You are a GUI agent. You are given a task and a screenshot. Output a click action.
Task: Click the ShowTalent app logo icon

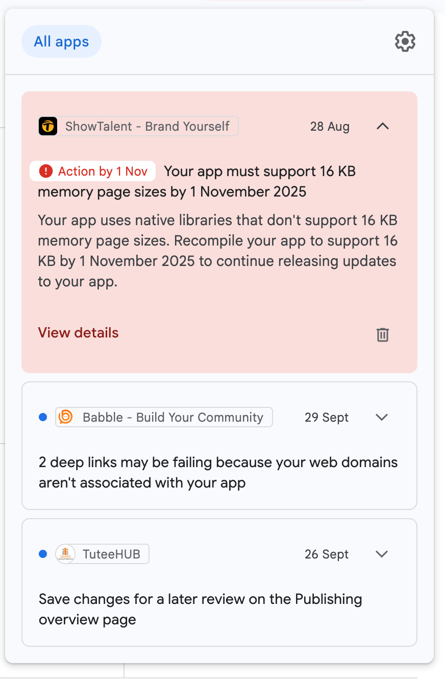pyautogui.click(x=48, y=127)
